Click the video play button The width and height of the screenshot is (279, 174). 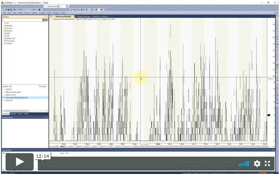[x=19, y=162]
